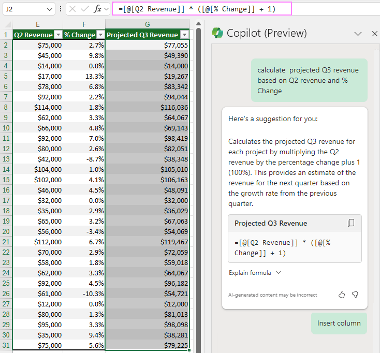The image size is (380, 353).
Task: Select % Change cell 9.4%
Action: point(84,335)
